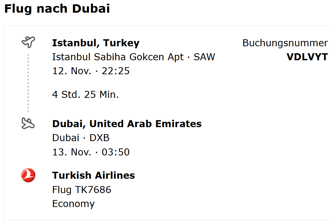331x221 pixels.
Task: Click the "Buchungsnummer" label
Action: pyautogui.click(x=285, y=43)
